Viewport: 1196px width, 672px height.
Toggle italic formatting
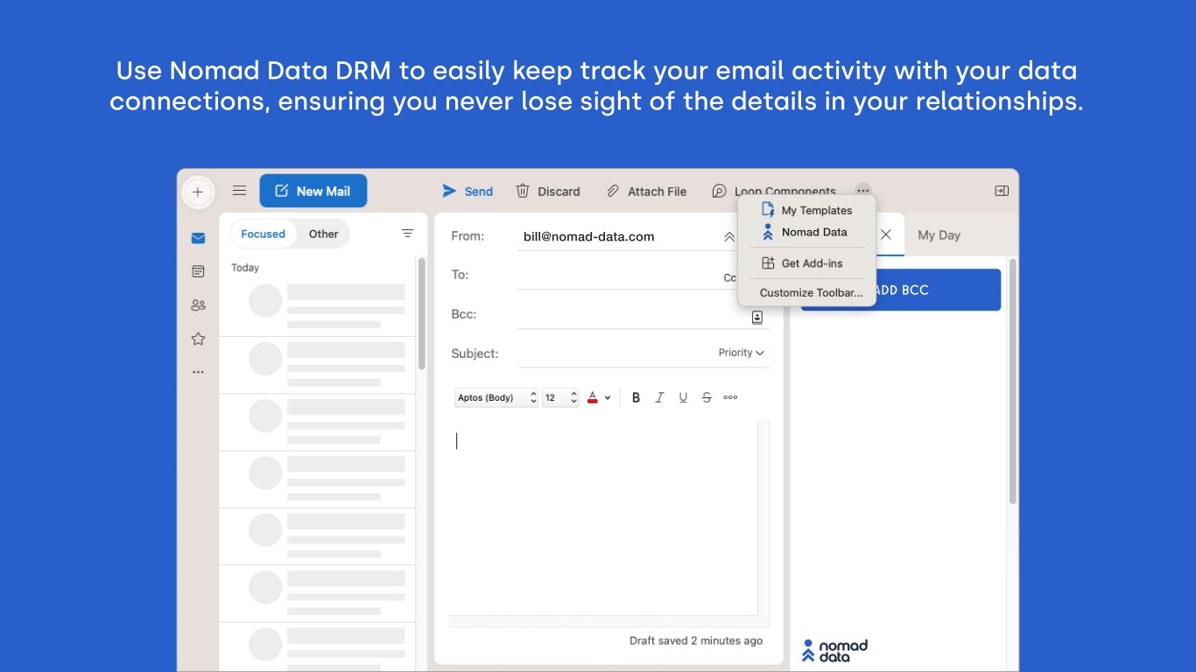[659, 397]
